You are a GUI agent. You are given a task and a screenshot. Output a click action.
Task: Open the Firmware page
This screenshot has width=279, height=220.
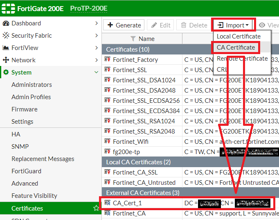[25, 109]
